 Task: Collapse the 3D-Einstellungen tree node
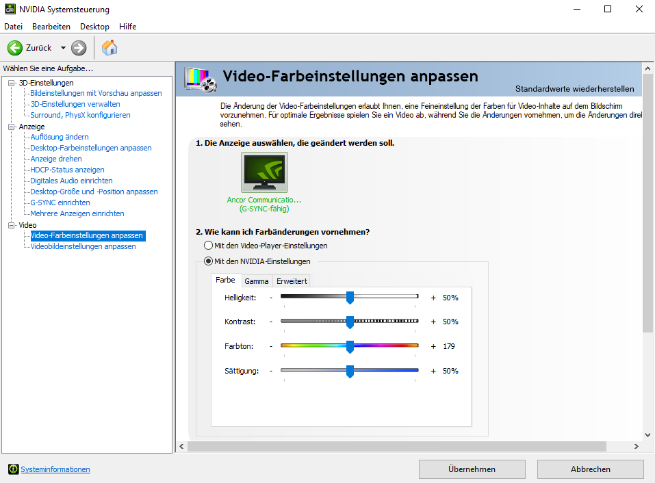point(11,83)
